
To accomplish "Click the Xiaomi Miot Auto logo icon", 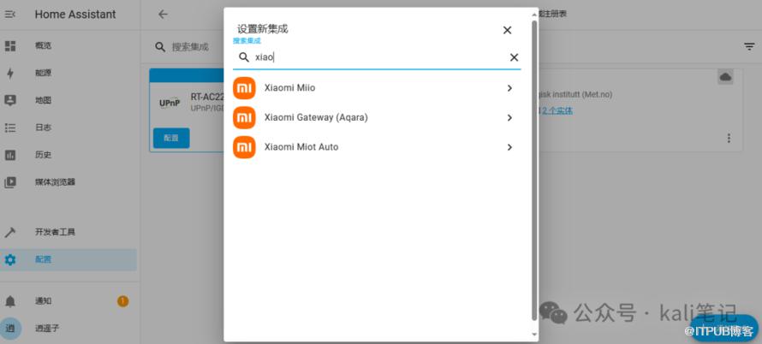I will click(x=244, y=147).
